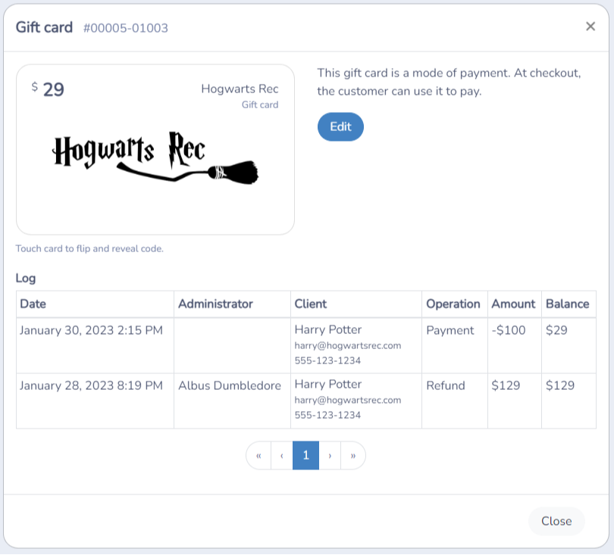Viewport: 614px width, 555px height.
Task: Click the Amount column header
Action: 513,304
